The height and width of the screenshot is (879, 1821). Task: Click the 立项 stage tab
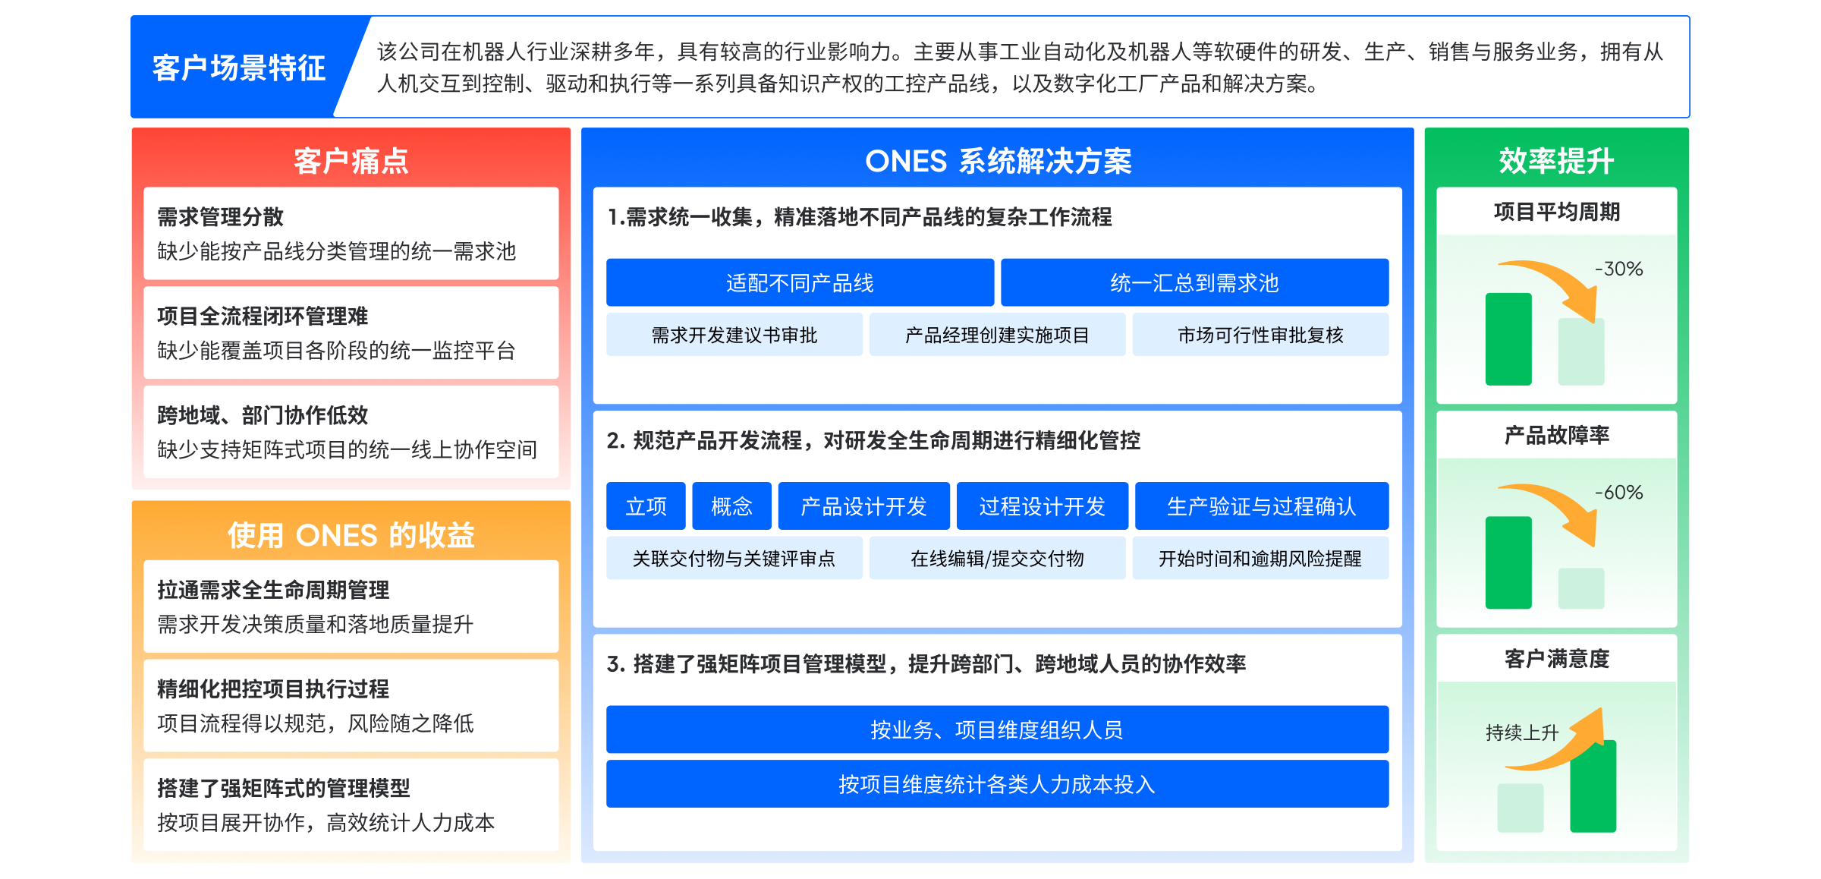click(646, 506)
